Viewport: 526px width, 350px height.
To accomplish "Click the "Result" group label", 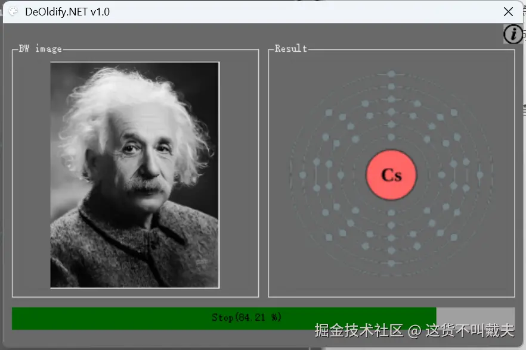I will point(291,49).
